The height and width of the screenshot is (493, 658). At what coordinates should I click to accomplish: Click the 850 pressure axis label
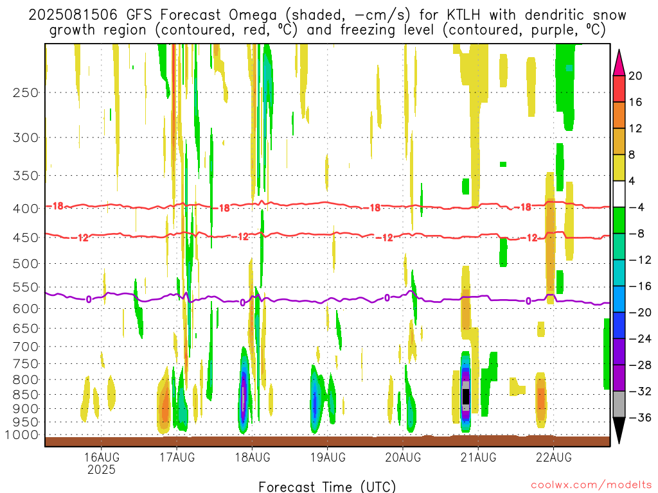(x=26, y=395)
